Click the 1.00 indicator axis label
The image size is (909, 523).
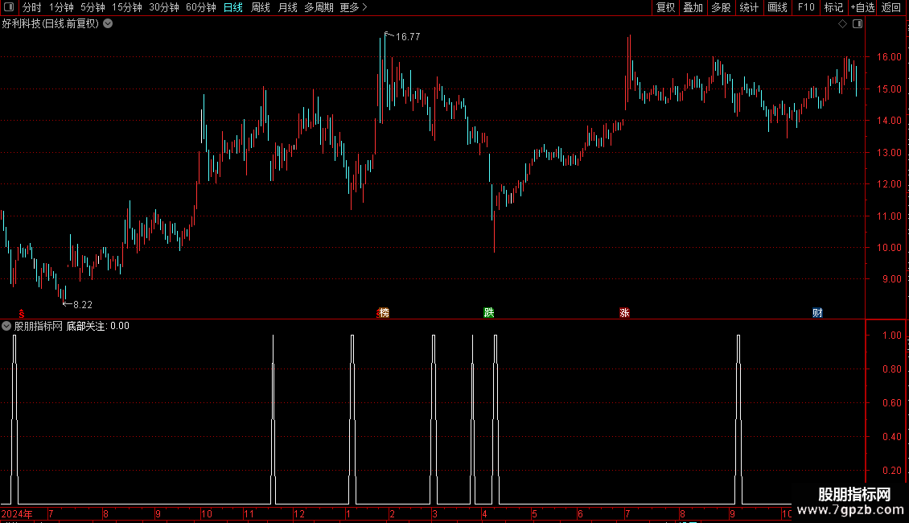tap(891, 336)
